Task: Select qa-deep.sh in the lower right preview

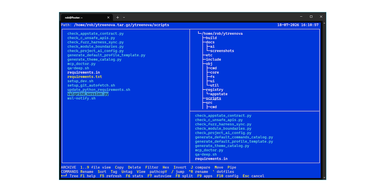Action: pyautogui.click(x=206, y=154)
